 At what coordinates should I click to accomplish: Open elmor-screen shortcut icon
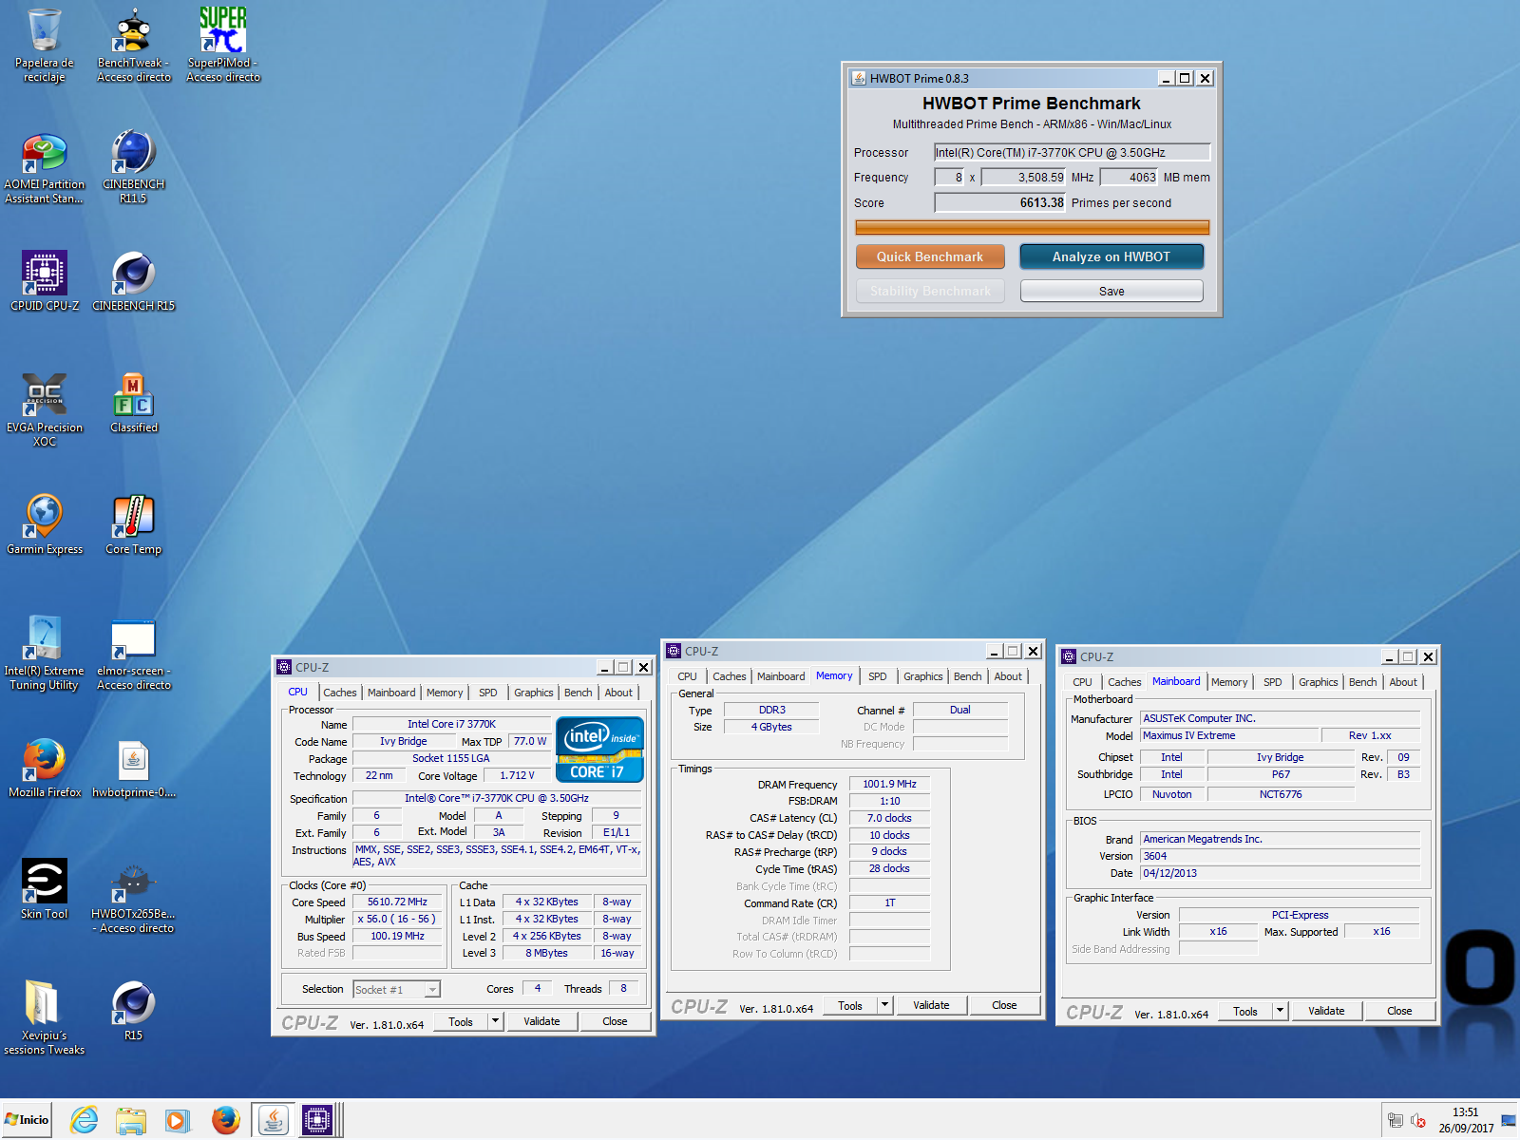coord(133,654)
